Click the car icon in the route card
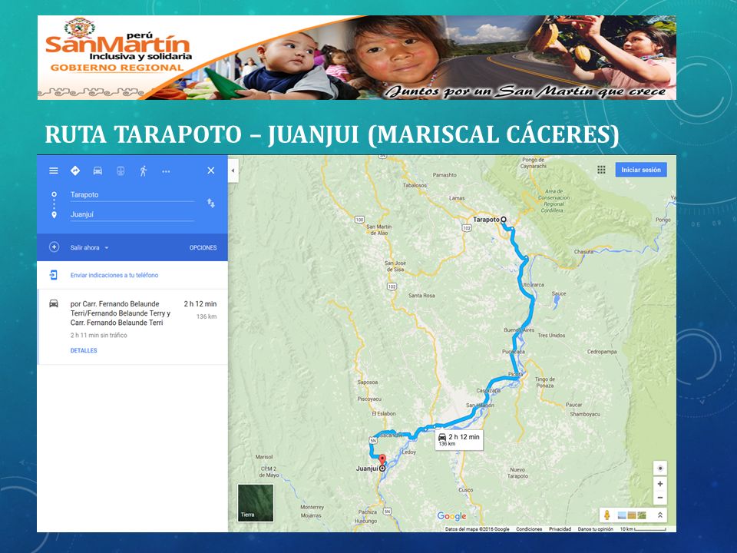Screen dimensions: 737x553 54,304
